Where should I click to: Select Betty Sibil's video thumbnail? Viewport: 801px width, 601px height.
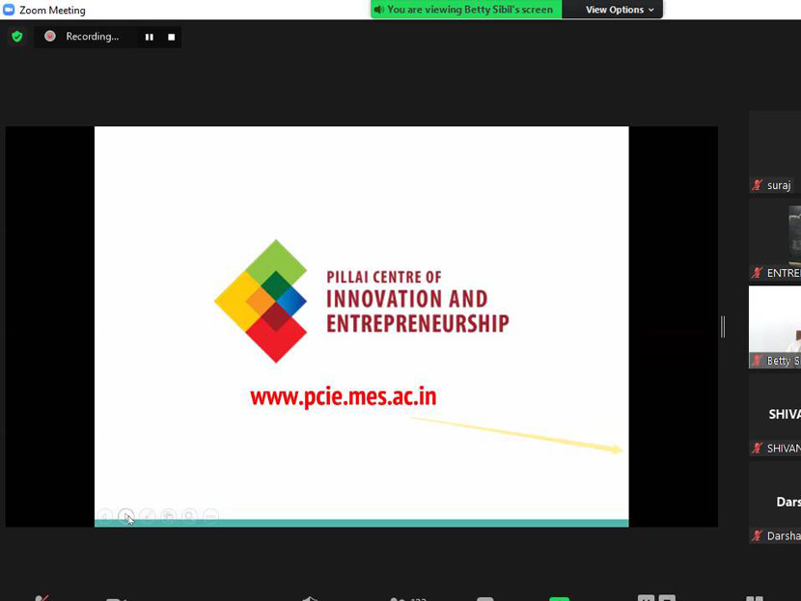(x=775, y=326)
